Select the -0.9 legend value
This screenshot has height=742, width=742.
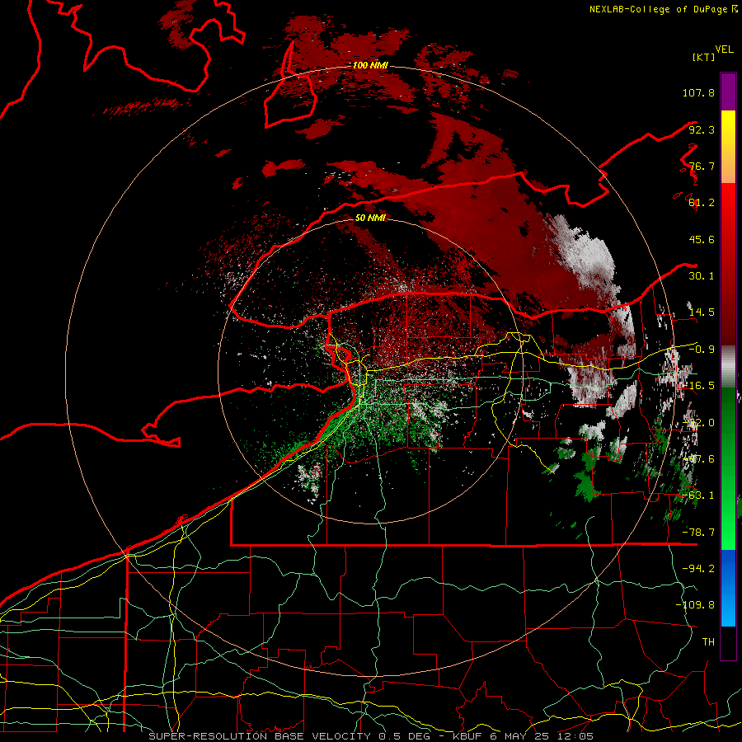pos(702,350)
